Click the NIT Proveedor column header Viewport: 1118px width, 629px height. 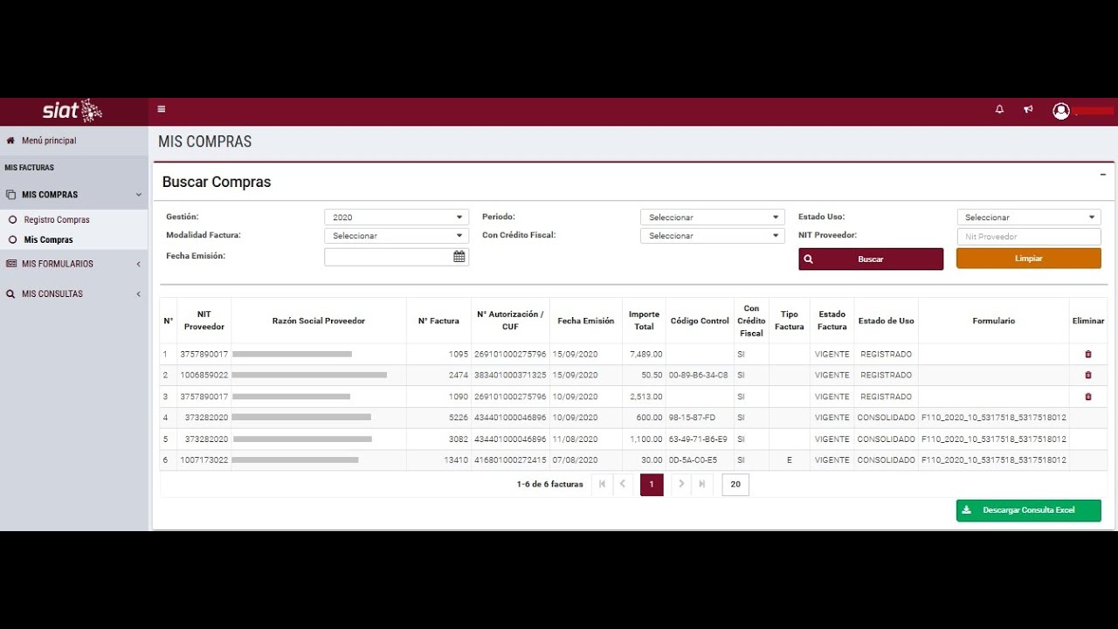[x=204, y=321]
